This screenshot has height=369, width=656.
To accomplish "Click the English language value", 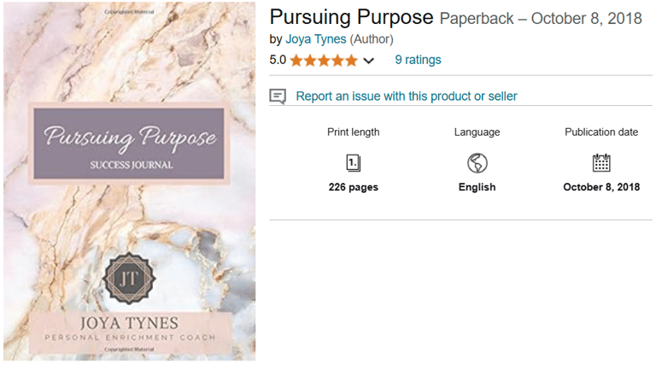I will pos(477,187).
